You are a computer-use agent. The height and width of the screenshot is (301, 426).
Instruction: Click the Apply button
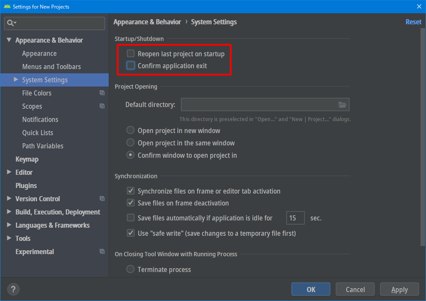pos(400,289)
